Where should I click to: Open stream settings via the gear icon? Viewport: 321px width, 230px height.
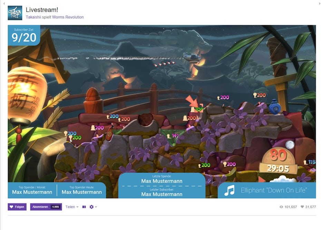[91, 207]
